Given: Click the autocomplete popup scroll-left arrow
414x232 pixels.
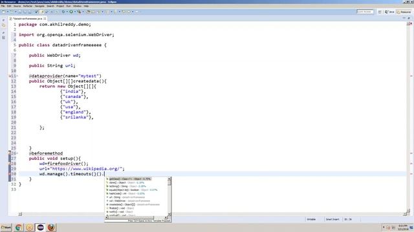Looking at the screenshot, I should (x=107, y=218).
